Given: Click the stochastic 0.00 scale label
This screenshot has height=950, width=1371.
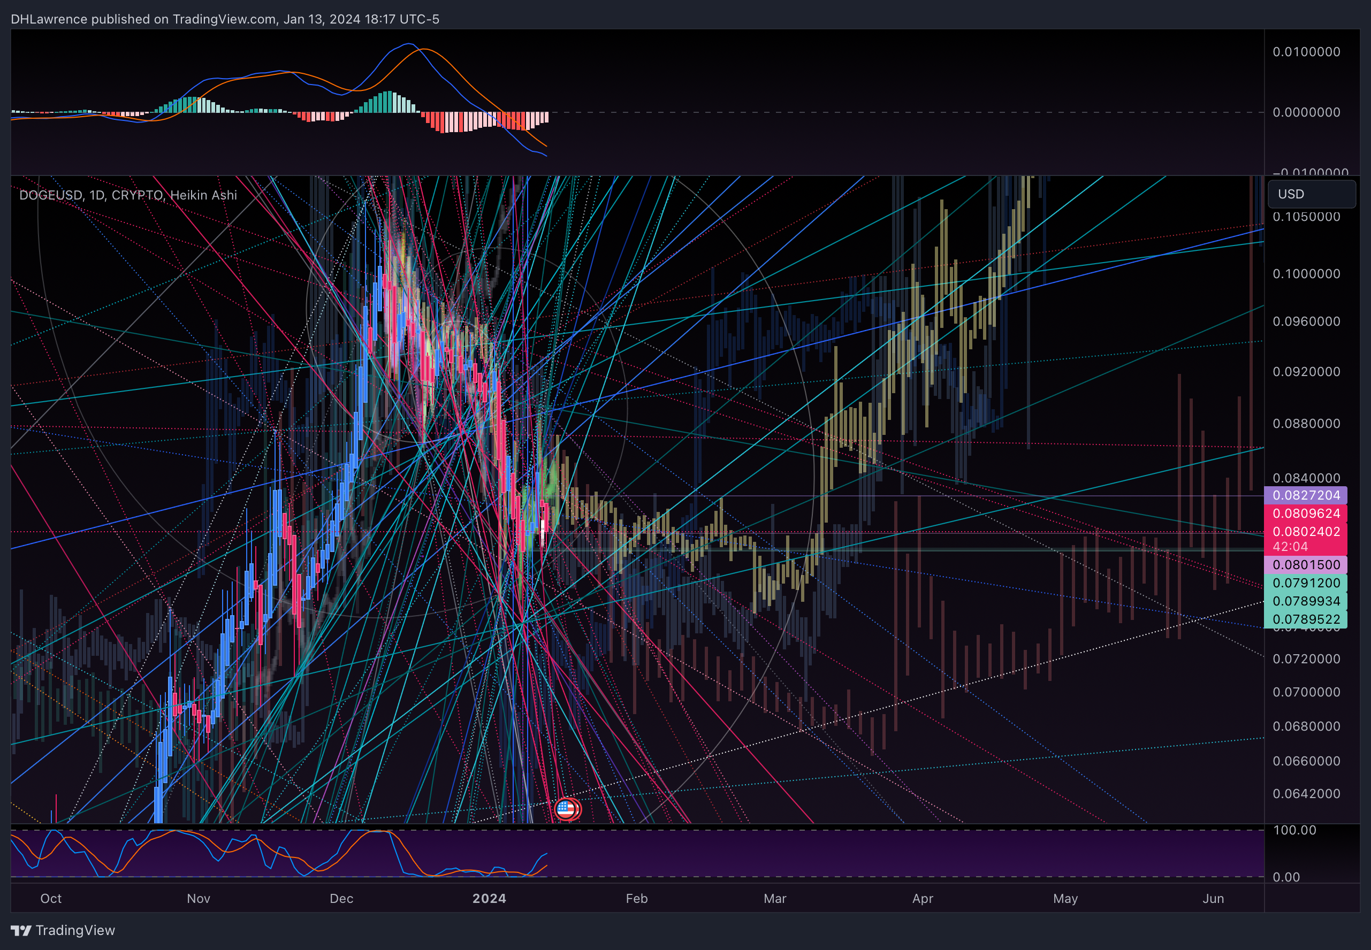Looking at the screenshot, I should tap(1286, 877).
